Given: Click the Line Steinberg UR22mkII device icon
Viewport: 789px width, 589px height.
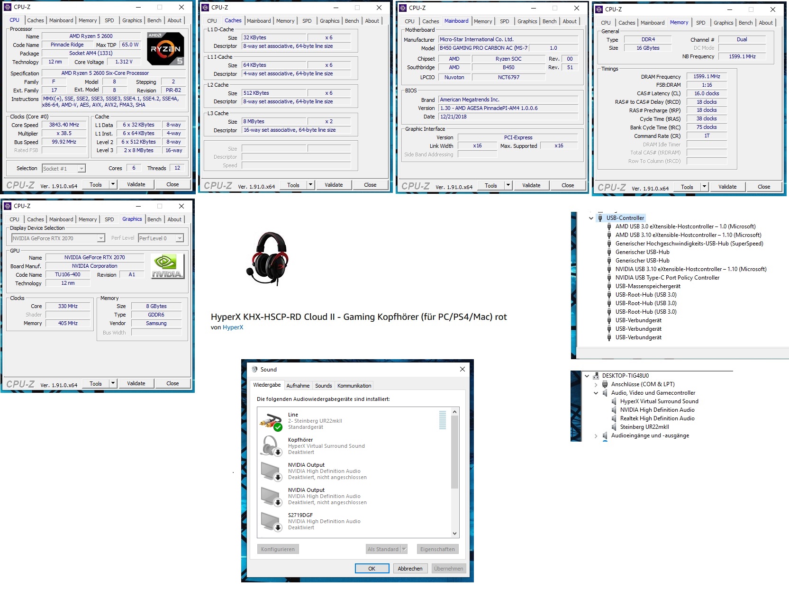Looking at the screenshot, I should [271, 421].
